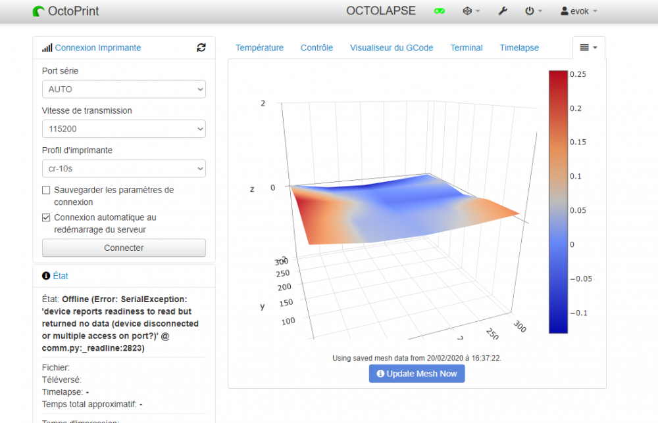This screenshot has height=423, width=658.
Task: Click the OctoPrint logo icon
Action: pos(39,11)
